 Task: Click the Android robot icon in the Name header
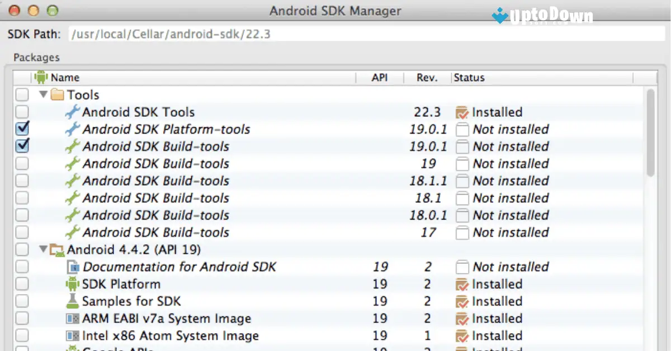coord(40,77)
